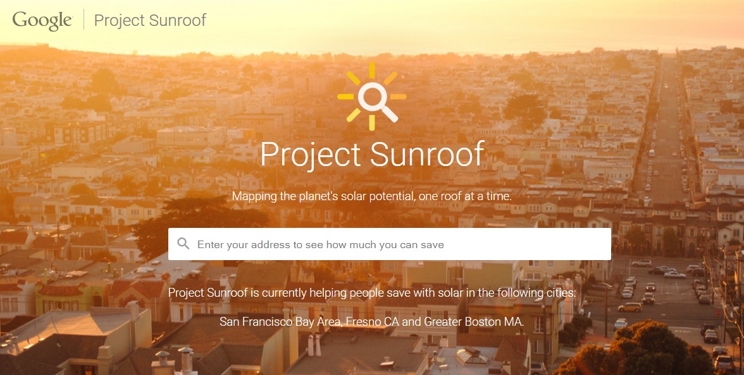This screenshot has height=375, width=744.
Task: Select the San Francisco Bay Area text
Action: click(x=280, y=322)
